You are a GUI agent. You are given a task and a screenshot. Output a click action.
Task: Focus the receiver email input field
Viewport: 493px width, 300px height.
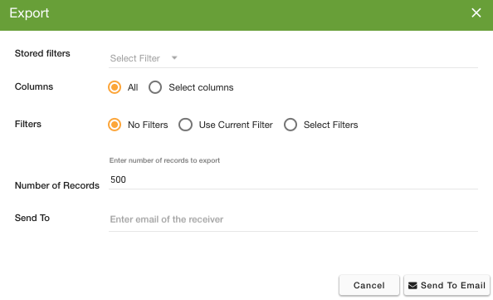[x=293, y=219]
